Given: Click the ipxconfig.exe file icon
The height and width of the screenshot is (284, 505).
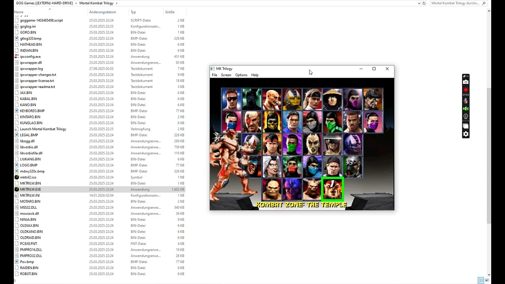Looking at the screenshot, I should pos(17,56).
